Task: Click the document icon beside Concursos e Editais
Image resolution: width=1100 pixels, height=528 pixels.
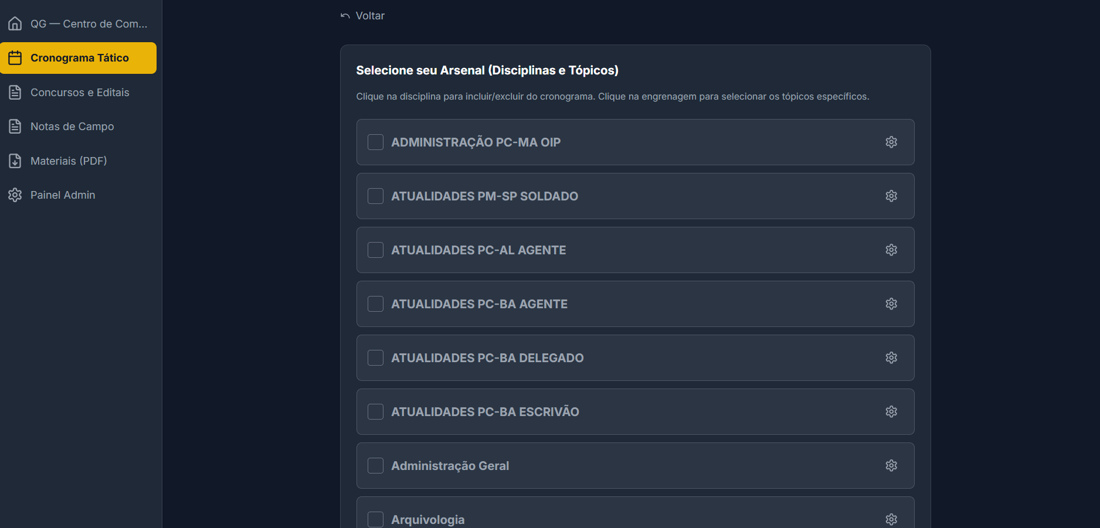Action: pos(15,93)
